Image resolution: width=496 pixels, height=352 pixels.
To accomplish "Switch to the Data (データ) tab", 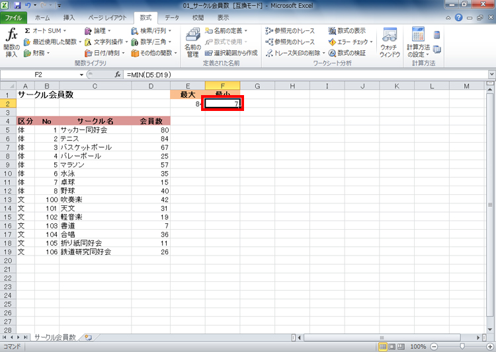I will pyautogui.click(x=172, y=18).
